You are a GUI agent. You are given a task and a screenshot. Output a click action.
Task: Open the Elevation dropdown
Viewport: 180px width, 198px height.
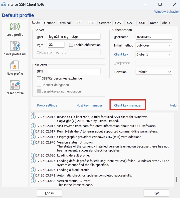coord(154,72)
